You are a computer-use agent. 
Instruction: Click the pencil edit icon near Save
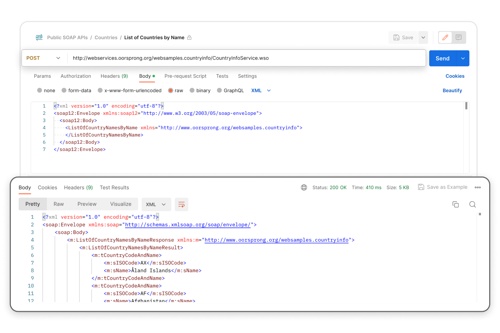point(445,37)
